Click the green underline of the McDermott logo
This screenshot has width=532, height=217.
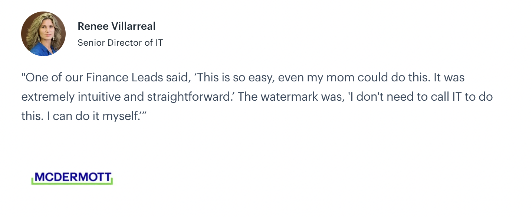coord(72,184)
